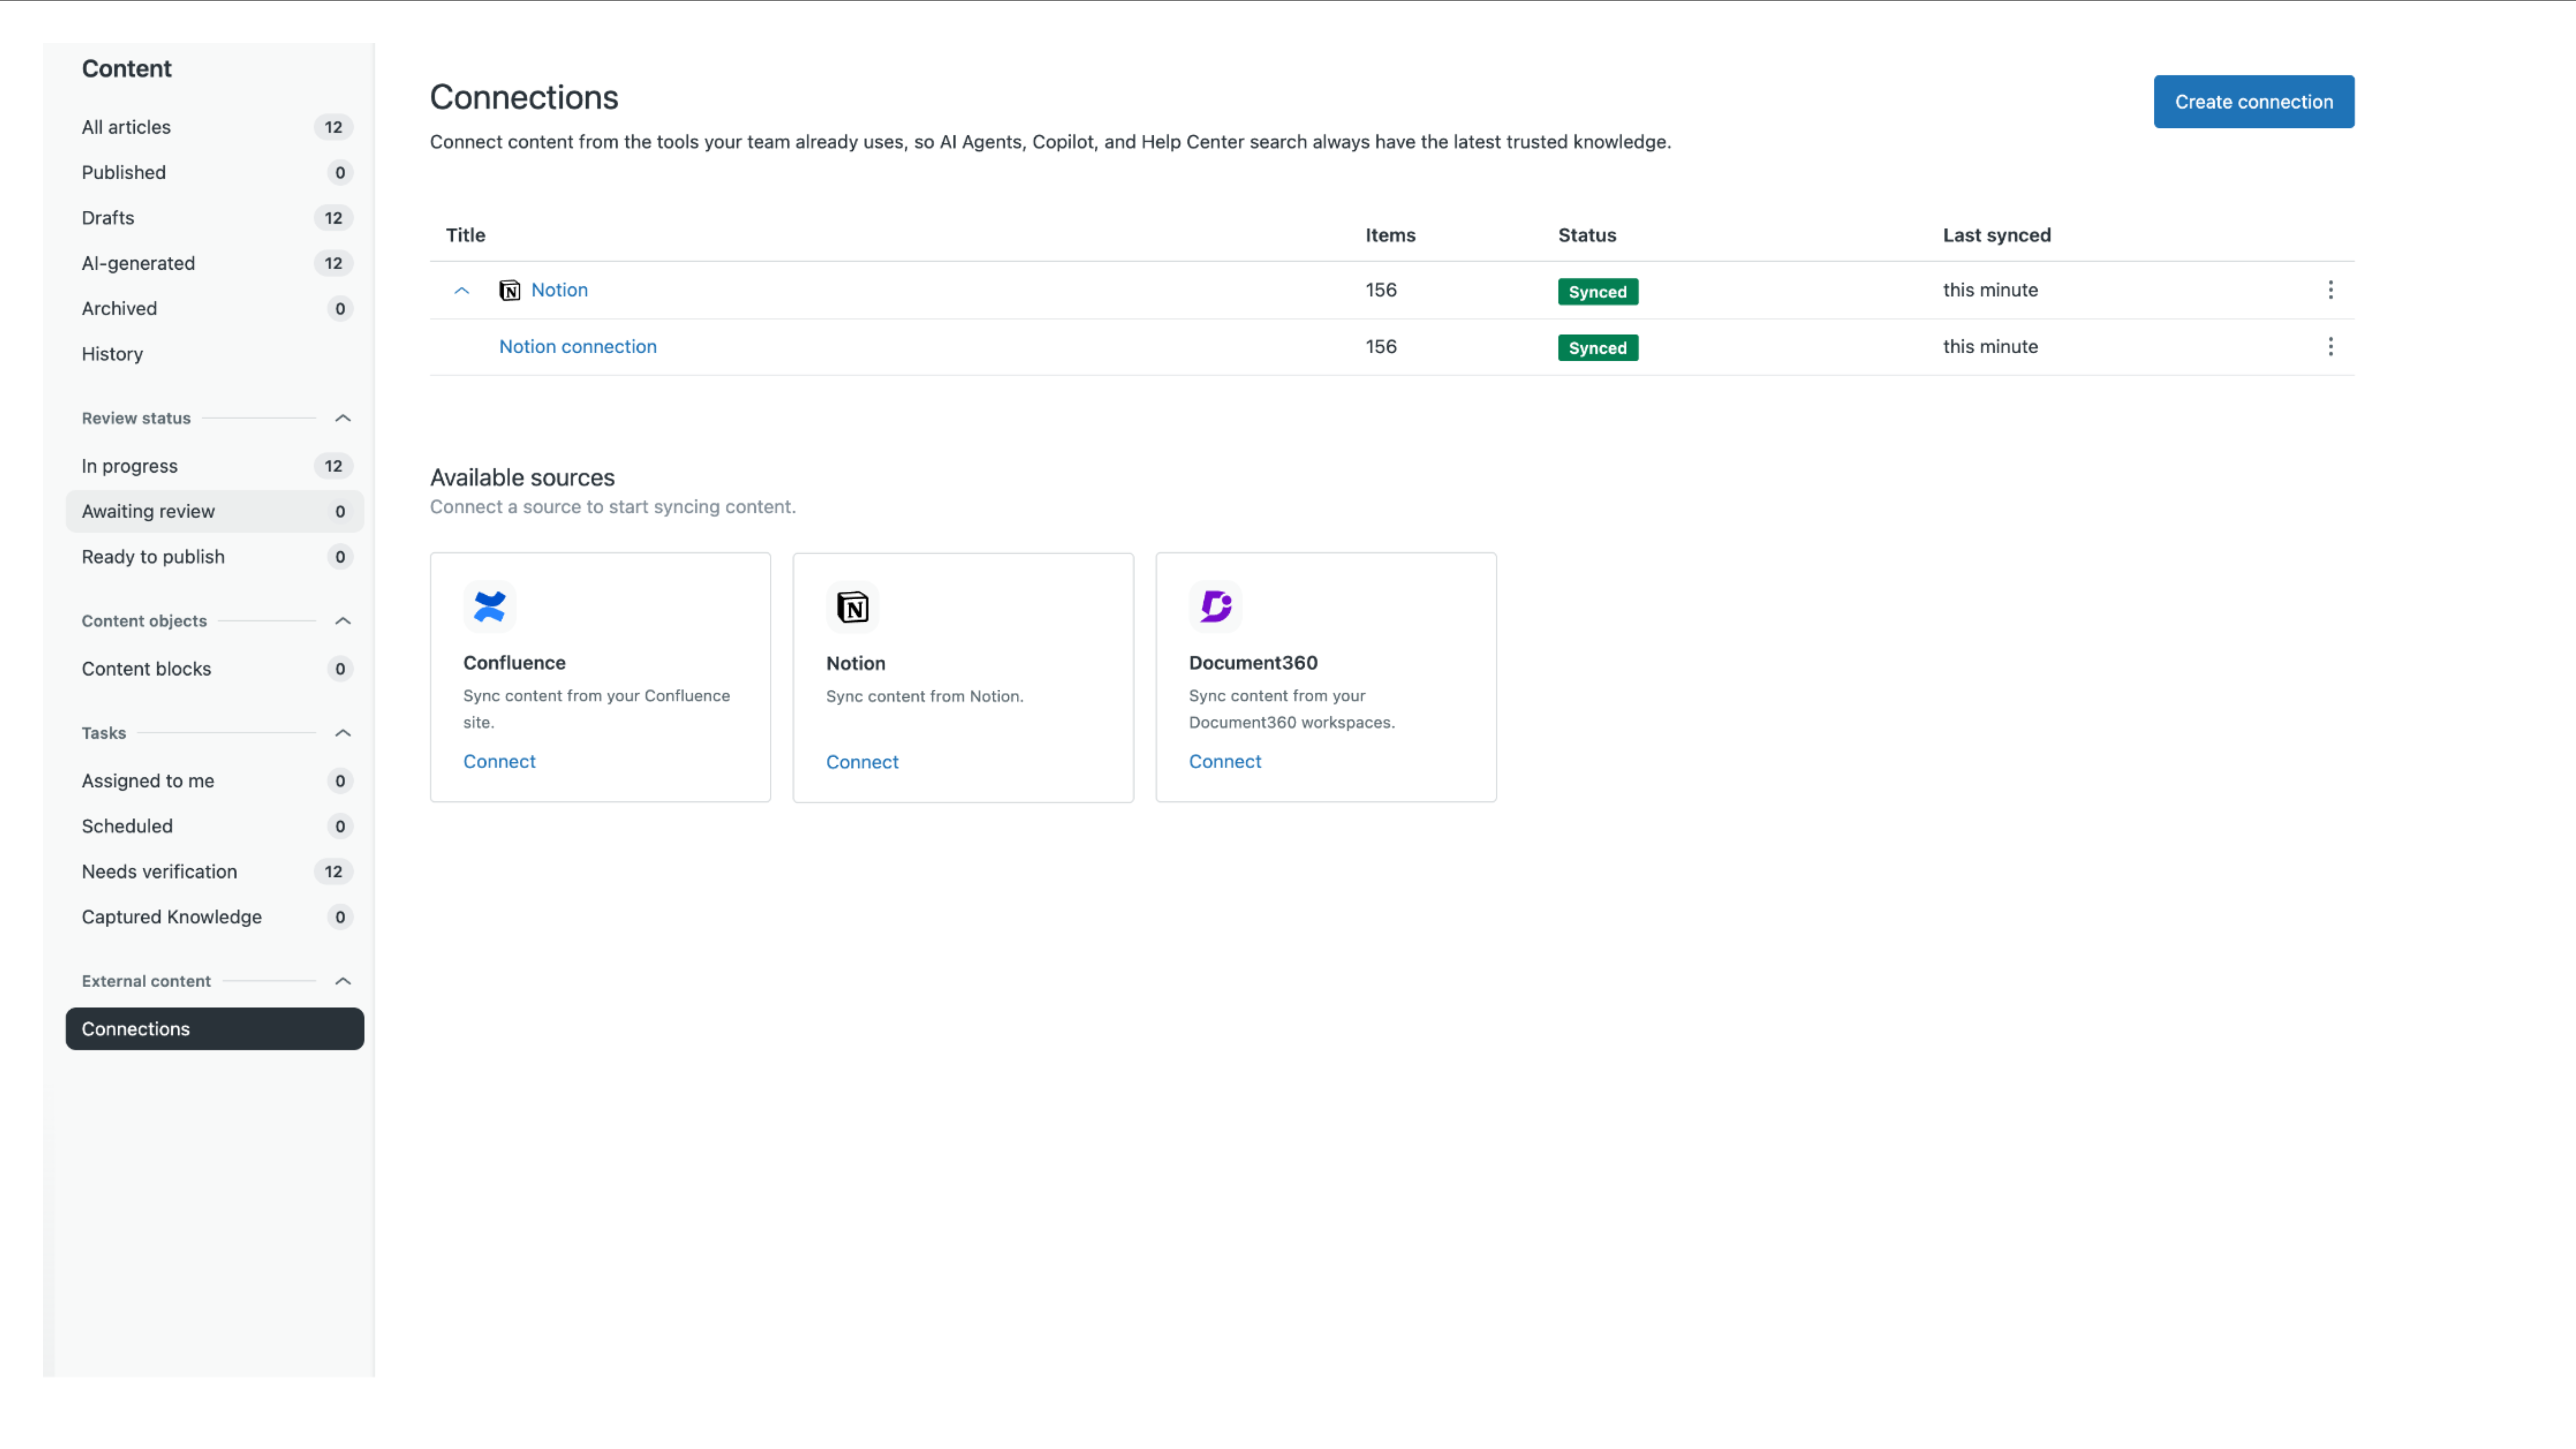Click Connect under Confluence
This screenshot has height=1449, width=2576.
[499, 761]
